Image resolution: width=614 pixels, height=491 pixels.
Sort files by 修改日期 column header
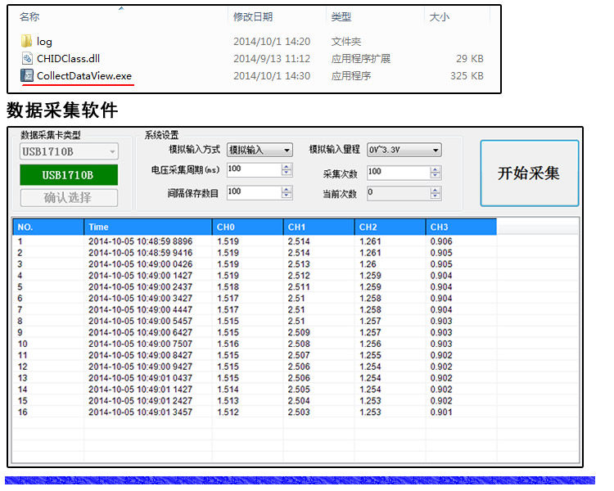pos(253,17)
